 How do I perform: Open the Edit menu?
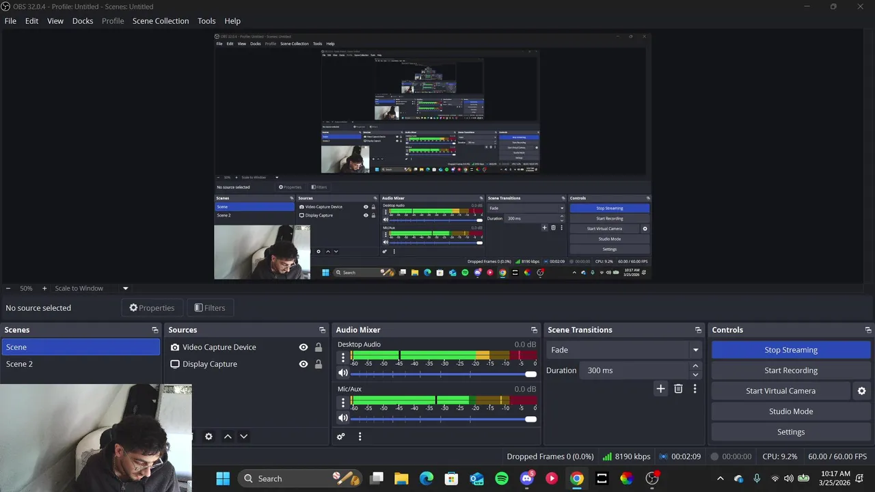31,21
